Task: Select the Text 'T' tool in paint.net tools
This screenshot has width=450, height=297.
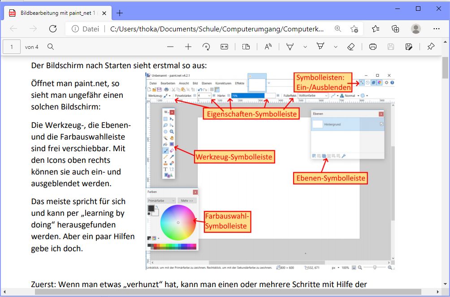Action: 165,170
